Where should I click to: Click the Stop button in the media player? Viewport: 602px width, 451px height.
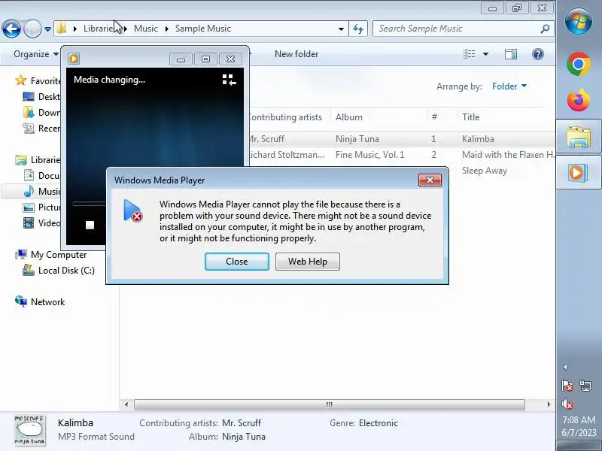90,225
